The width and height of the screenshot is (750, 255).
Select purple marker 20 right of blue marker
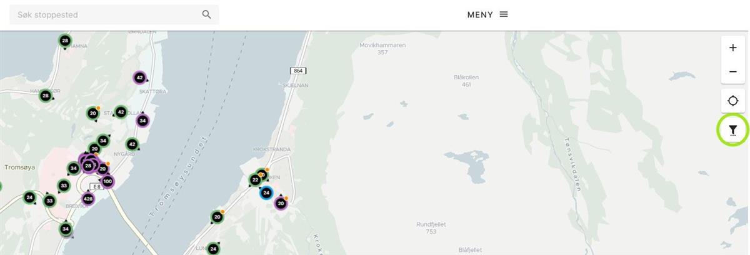(x=281, y=203)
